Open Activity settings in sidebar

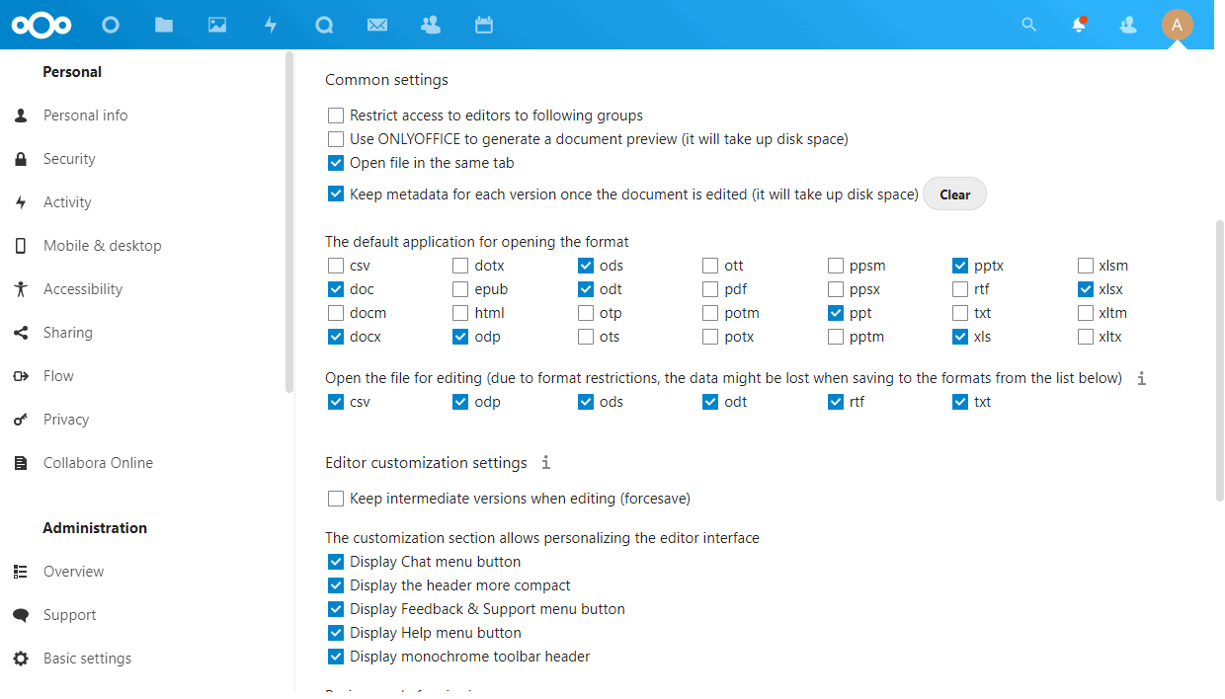tap(67, 202)
